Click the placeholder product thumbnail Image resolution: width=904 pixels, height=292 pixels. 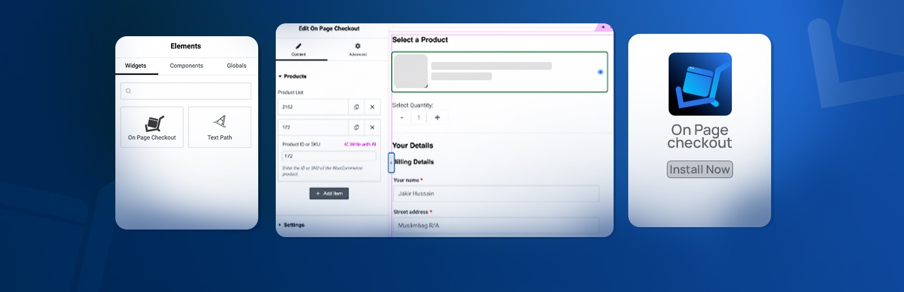[411, 71]
